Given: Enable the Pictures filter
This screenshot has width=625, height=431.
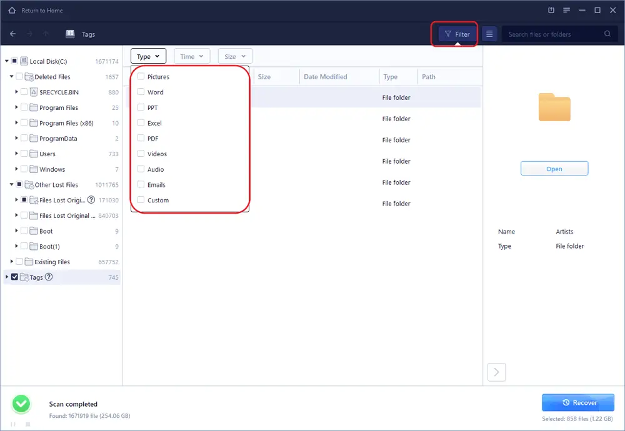Looking at the screenshot, I should click(141, 76).
